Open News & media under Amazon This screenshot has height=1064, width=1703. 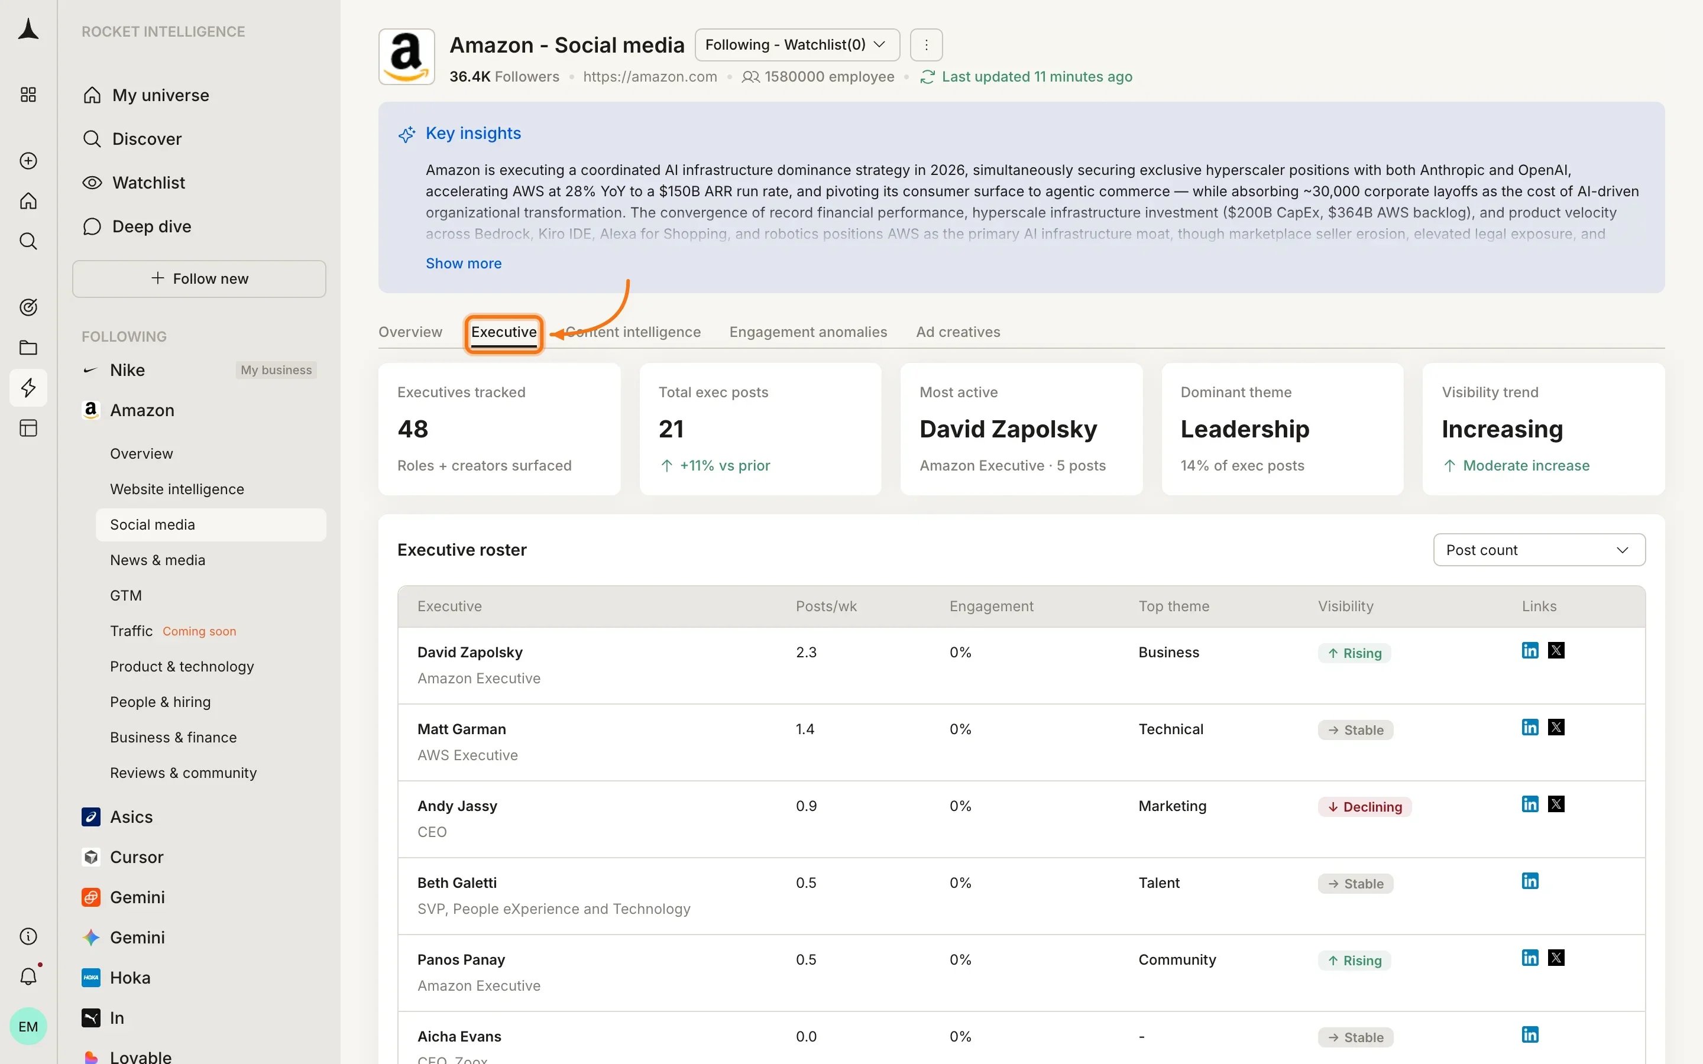click(x=158, y=560)
